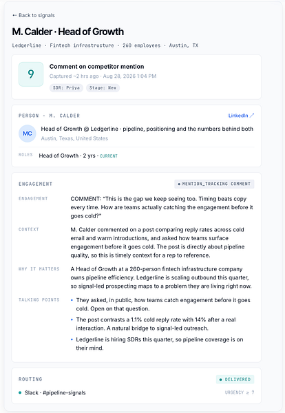This screenshot has width=285, height=413.
Task: Click the CURRENT role label
Action: 109,156
